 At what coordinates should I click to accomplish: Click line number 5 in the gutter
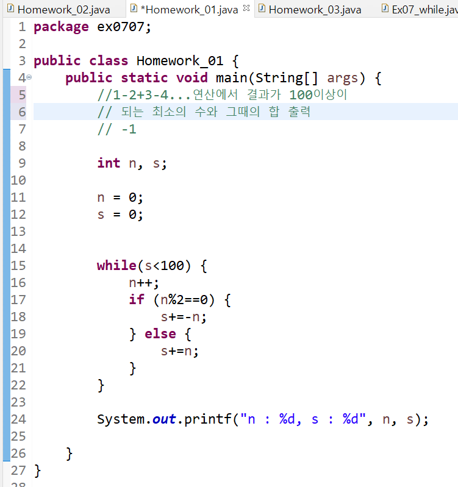pyautogui.click(x=22, y=95)
